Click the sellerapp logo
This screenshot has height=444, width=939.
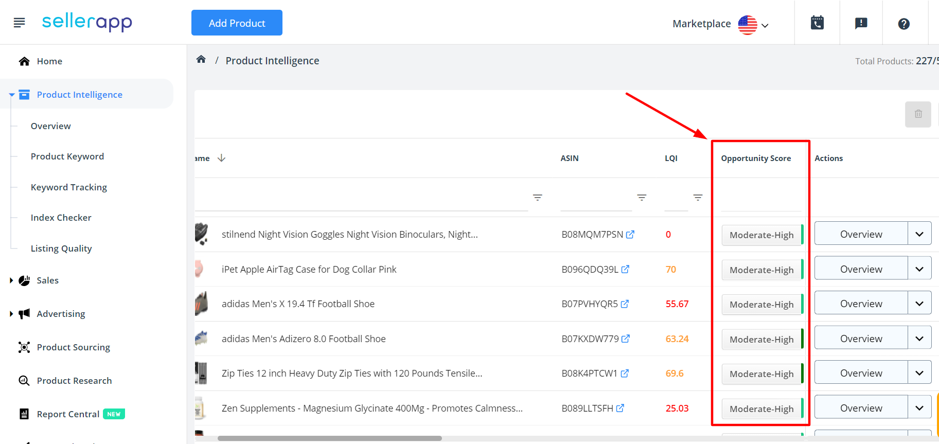click(x=87, y=22)
